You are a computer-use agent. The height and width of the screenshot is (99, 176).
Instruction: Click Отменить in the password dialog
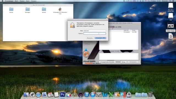coord(90,38)
